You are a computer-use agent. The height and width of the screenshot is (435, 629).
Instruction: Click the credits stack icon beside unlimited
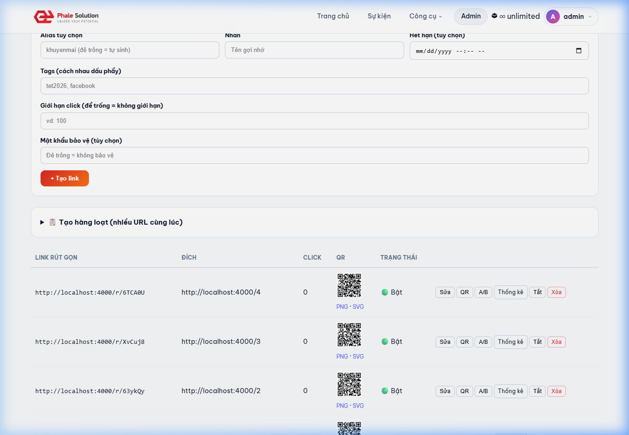(494, 16)
